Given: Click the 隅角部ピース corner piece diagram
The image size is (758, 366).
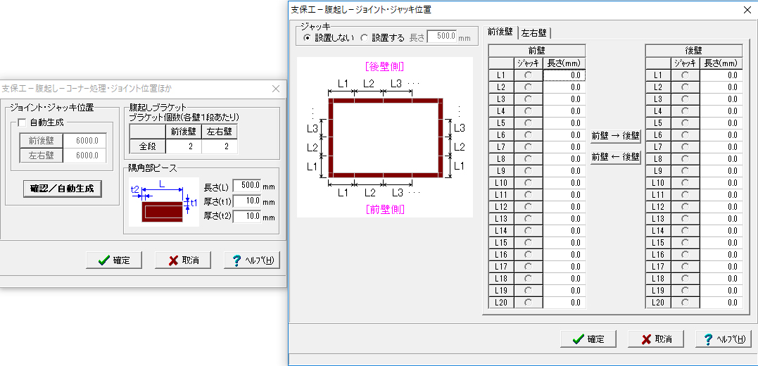Looking at the screenshot, I should 165,202.
